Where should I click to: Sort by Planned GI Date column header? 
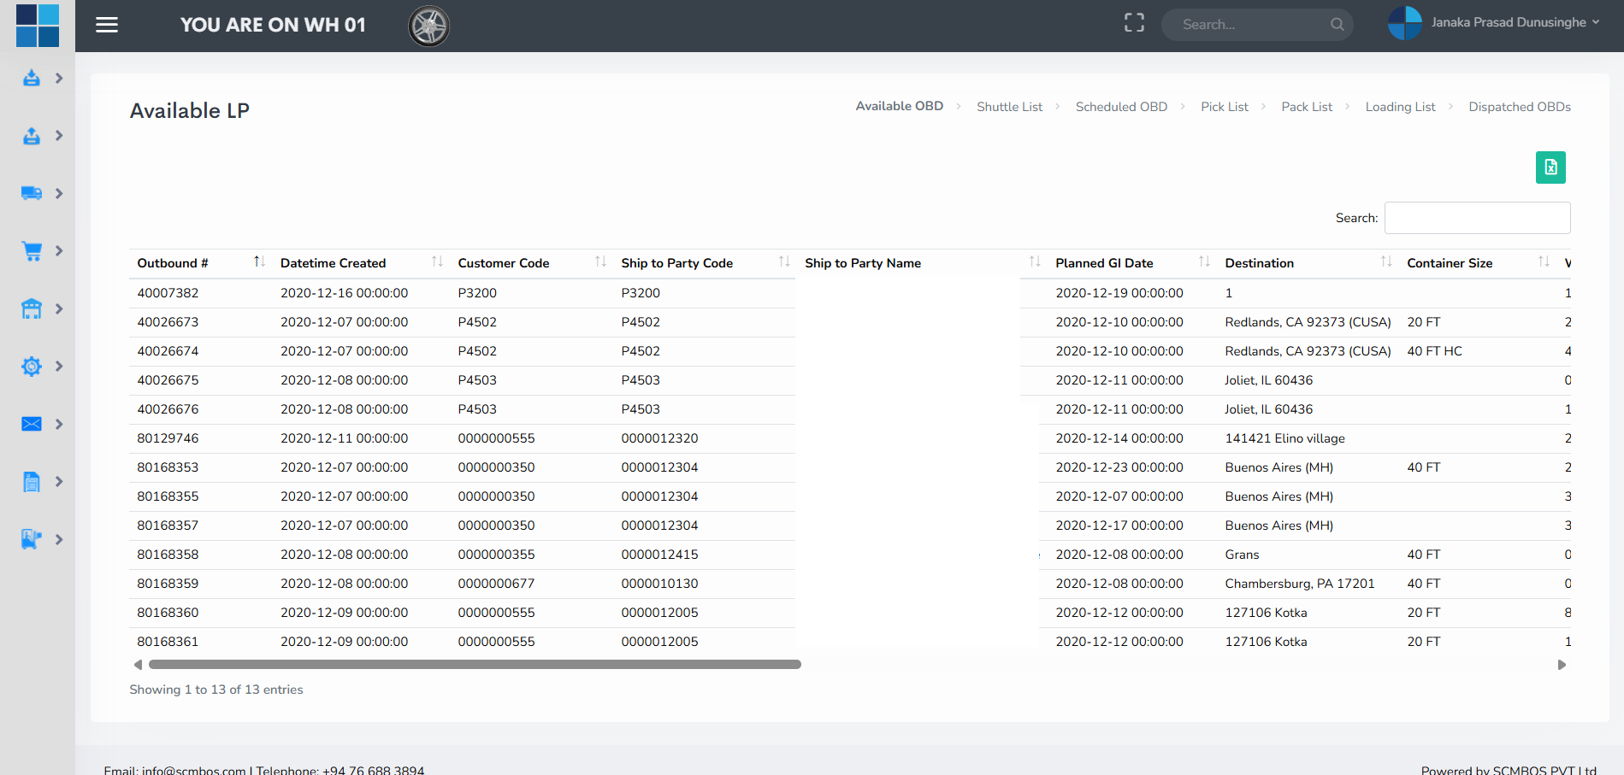pyautogui.click(x=1132, y=263)
